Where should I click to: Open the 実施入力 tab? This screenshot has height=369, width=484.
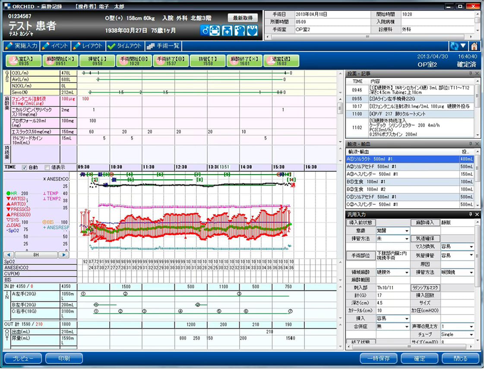21,46
